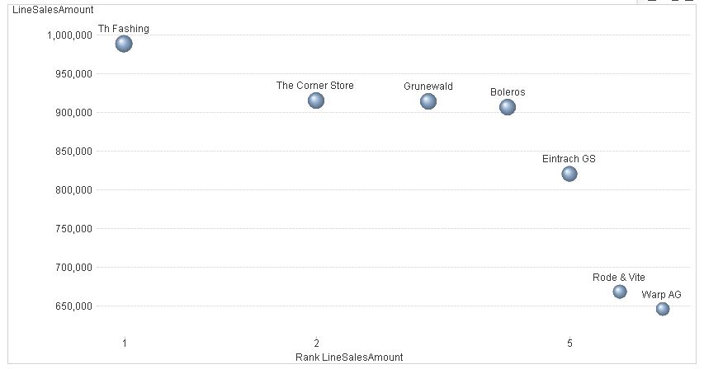Select the Rode & Vite data point
The height and width of the screenshot is (369, 704).
click(x=620, y=292)
